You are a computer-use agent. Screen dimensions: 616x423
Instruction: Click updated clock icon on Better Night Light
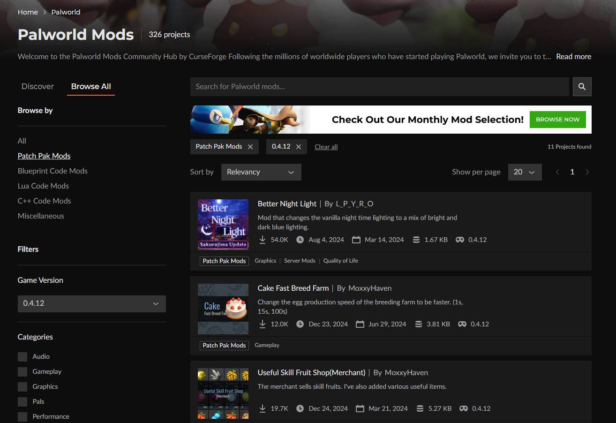300,240
